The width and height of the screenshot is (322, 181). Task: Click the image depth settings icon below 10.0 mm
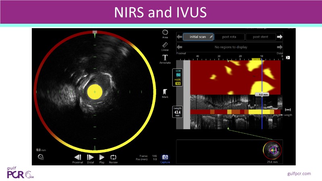[40, 157]
